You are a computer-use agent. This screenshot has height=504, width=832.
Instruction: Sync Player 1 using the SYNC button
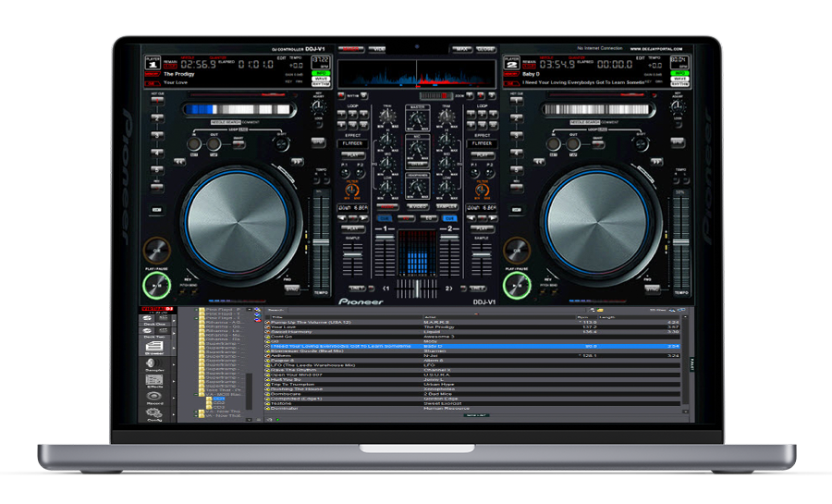coord(292,289)
